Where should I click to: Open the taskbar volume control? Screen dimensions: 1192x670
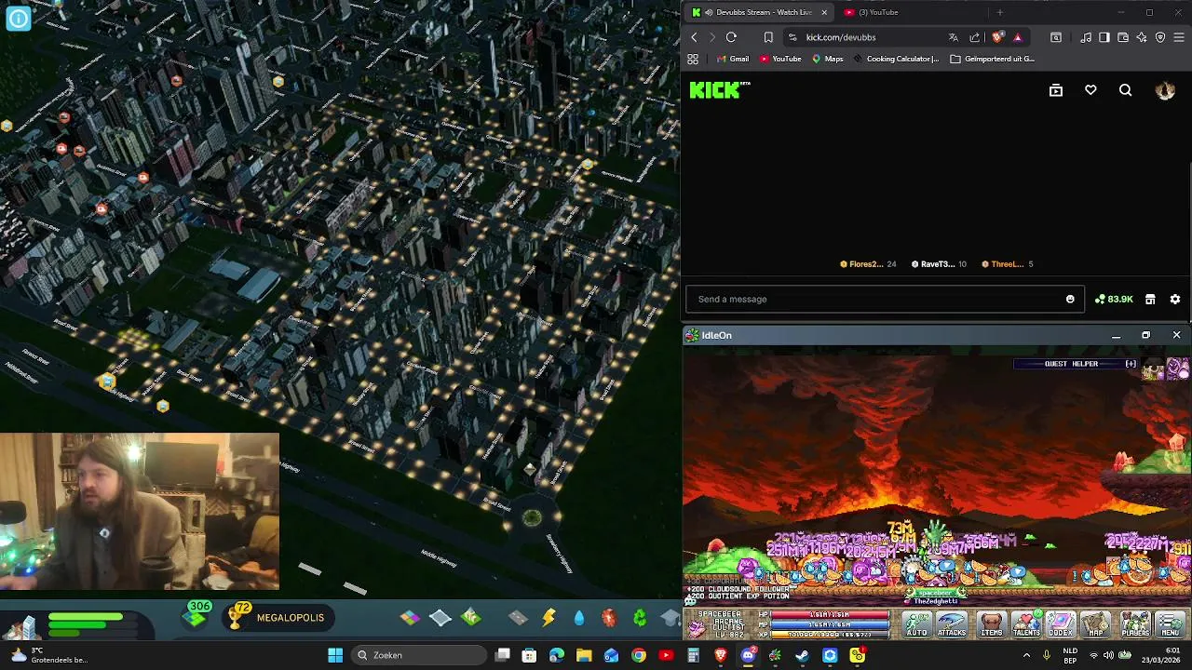coord(1109,655)
